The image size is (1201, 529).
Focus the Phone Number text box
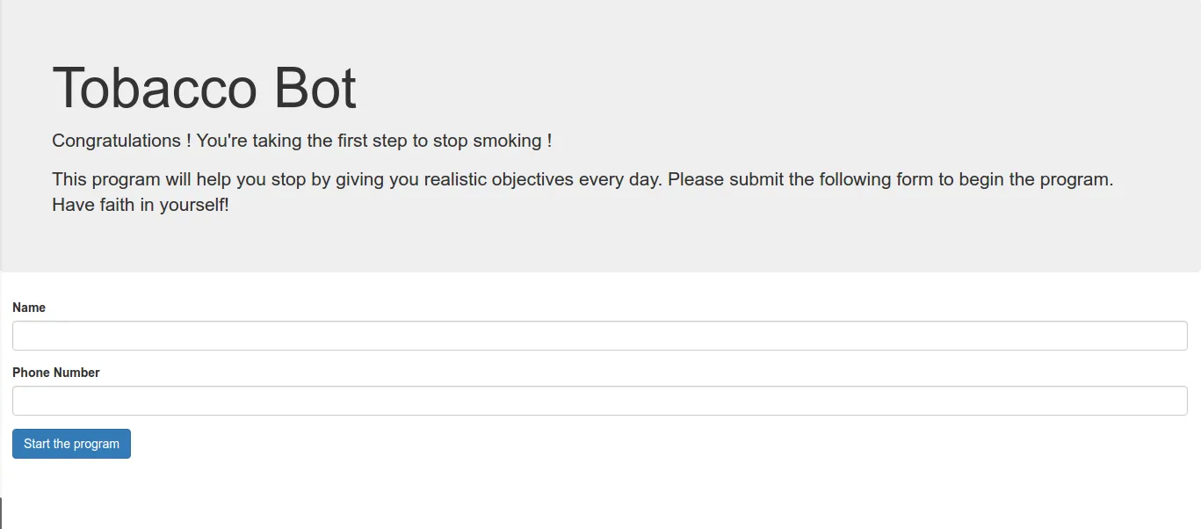[599, 401]
